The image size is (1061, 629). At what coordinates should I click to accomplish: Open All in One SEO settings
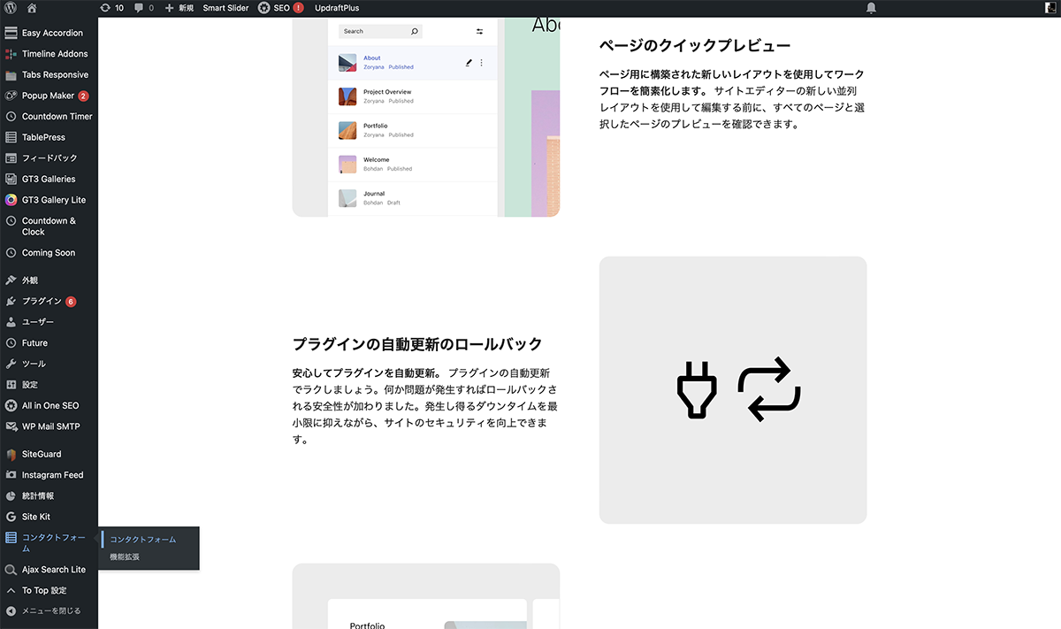pyautogui.click(x=50, y=406)
